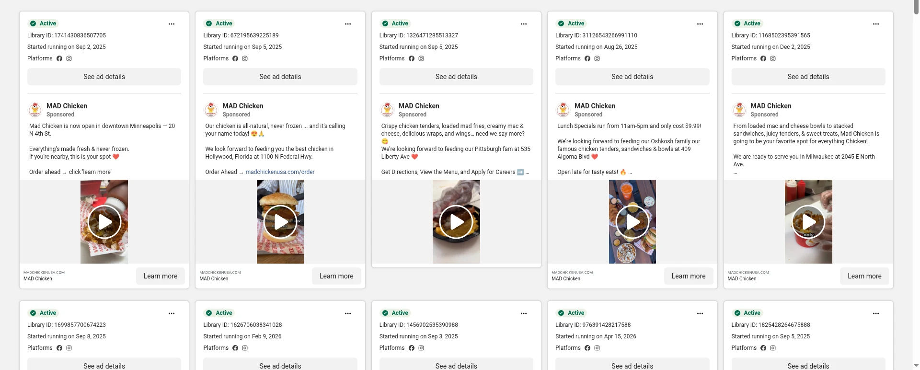Screen dimensions: 920x370
Task: Play the Hollywood Florida burger video
Action: coord(280,222)
